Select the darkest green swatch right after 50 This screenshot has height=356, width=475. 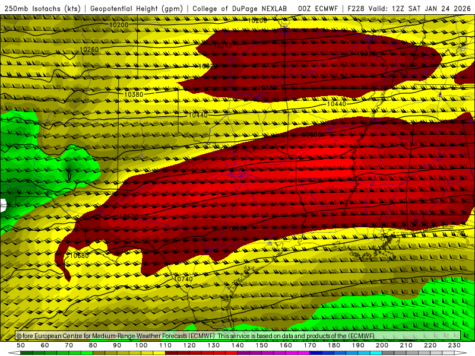(x=27, y=353)
